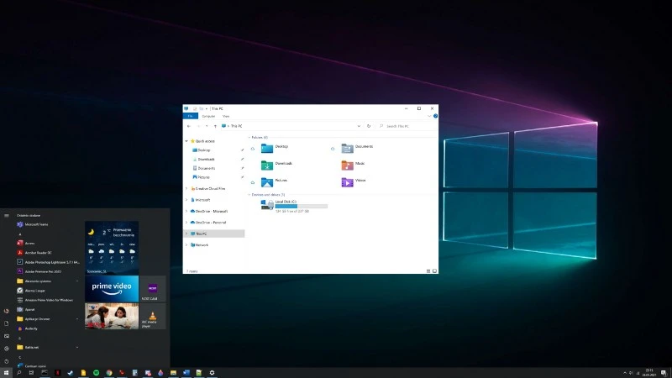The image size is (672, 378).
Task: Switch to details view in status bar
Action: click(428, 270)
